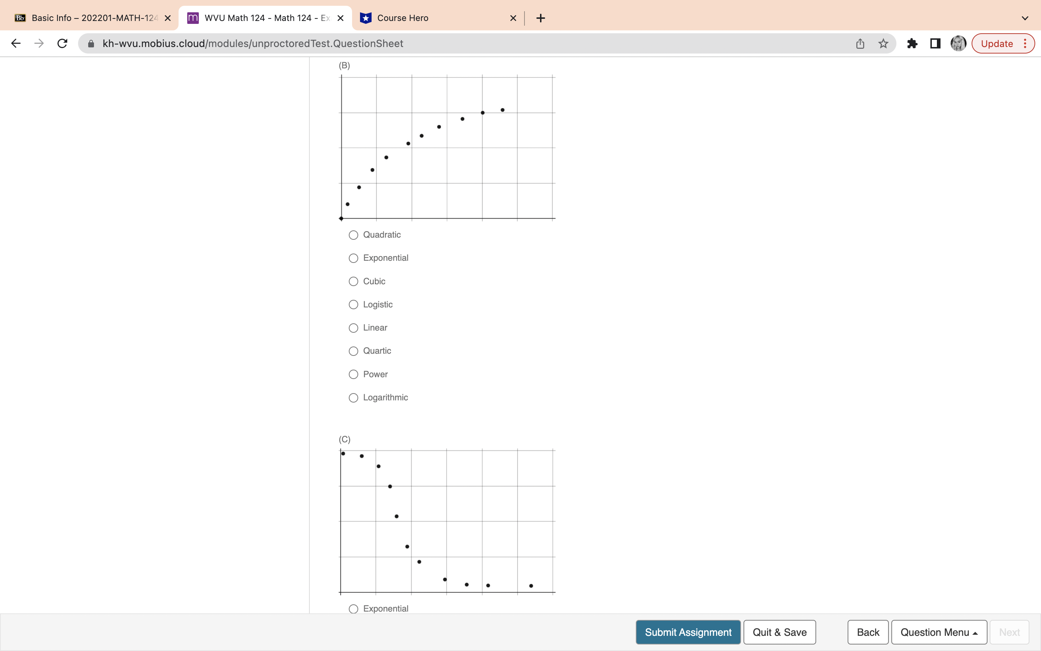Click the Quit & Save button

(x=779, y=632)
